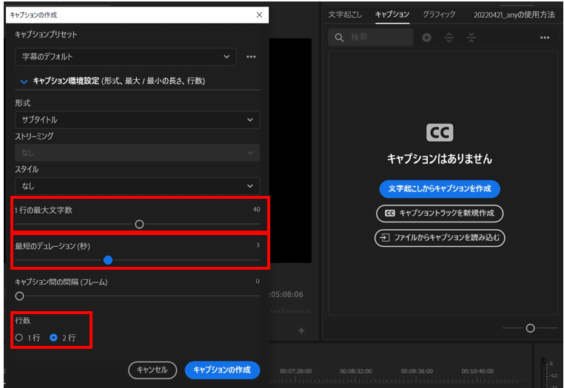Click the 1行の最大文字数 slider handle
Screen dimensions: 564x388
(x=139, y=225)
